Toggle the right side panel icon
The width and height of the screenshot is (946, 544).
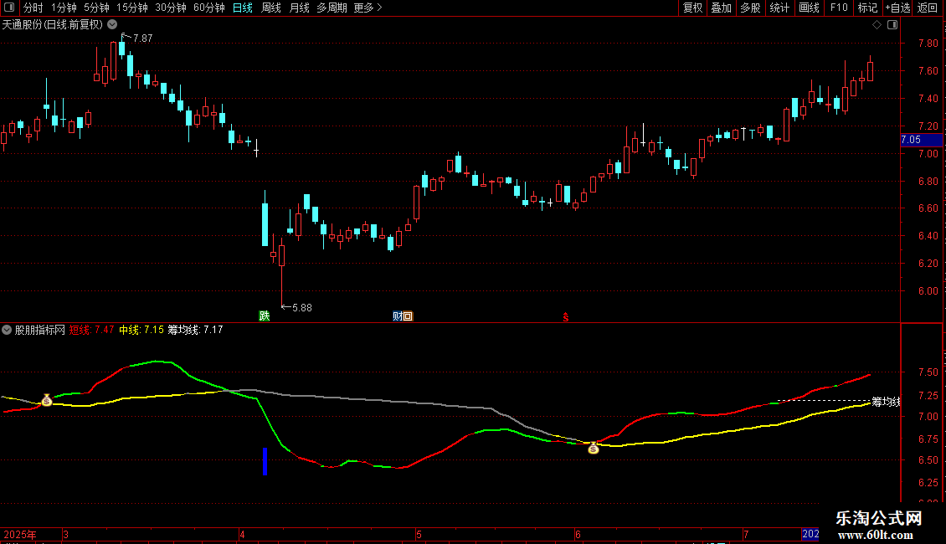point(892,25)
